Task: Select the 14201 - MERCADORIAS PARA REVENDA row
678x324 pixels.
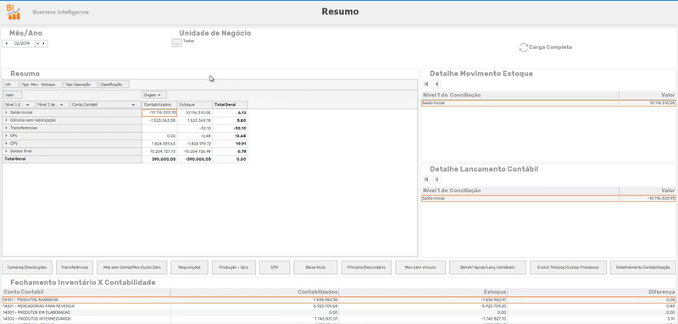Action: (338, 306)
